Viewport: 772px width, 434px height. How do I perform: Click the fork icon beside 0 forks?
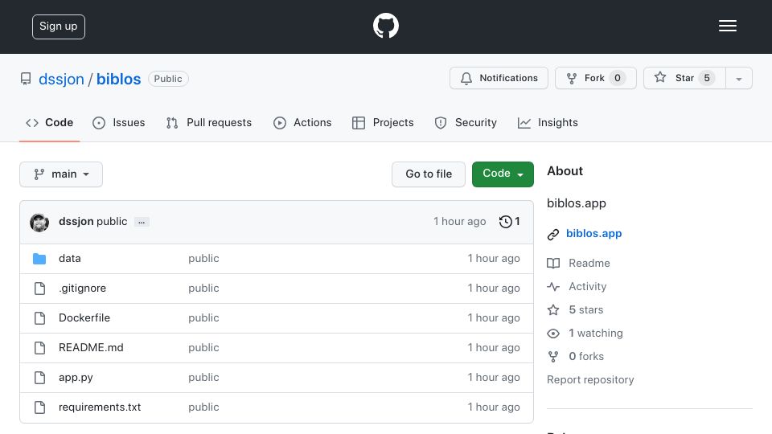[x=553, y=357]
